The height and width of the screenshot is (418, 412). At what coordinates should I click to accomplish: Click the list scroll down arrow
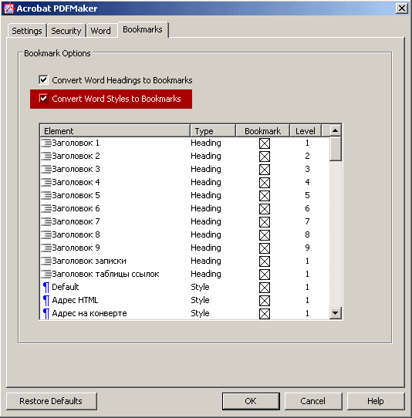coord(335,312)
